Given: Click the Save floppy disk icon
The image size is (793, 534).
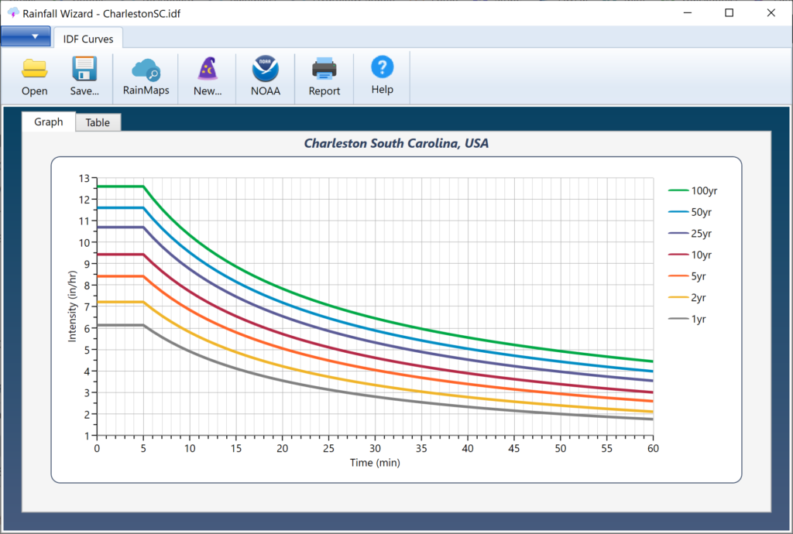Looking at the screenshot, I should [x=84, y=69].
